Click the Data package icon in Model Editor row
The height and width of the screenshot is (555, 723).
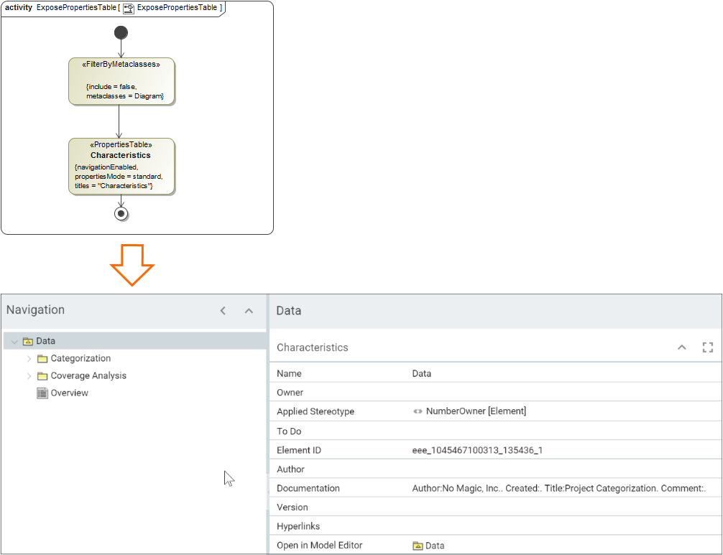(x=418, y=546)
